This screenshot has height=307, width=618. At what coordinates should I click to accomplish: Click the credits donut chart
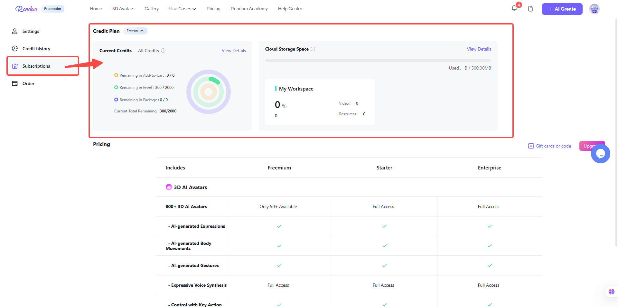209,92
